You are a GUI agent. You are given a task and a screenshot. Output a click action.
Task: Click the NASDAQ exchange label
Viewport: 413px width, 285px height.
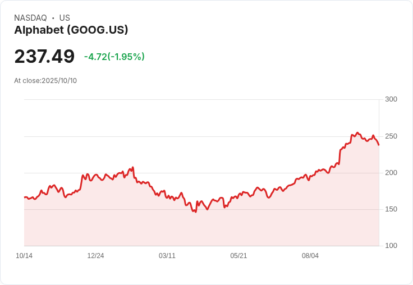30,17
